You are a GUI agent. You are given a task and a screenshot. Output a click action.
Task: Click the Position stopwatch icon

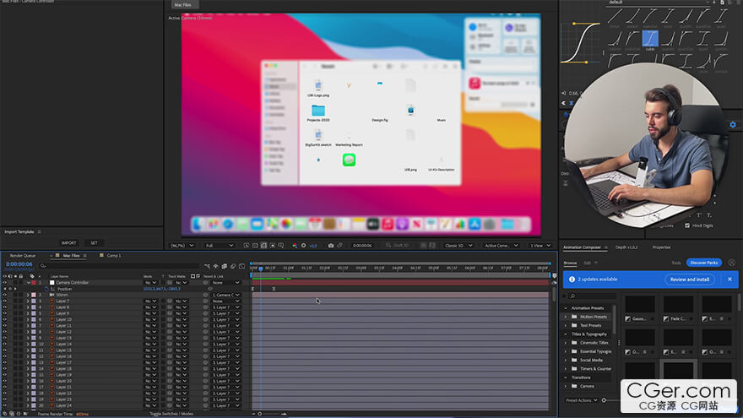(47, 289)
